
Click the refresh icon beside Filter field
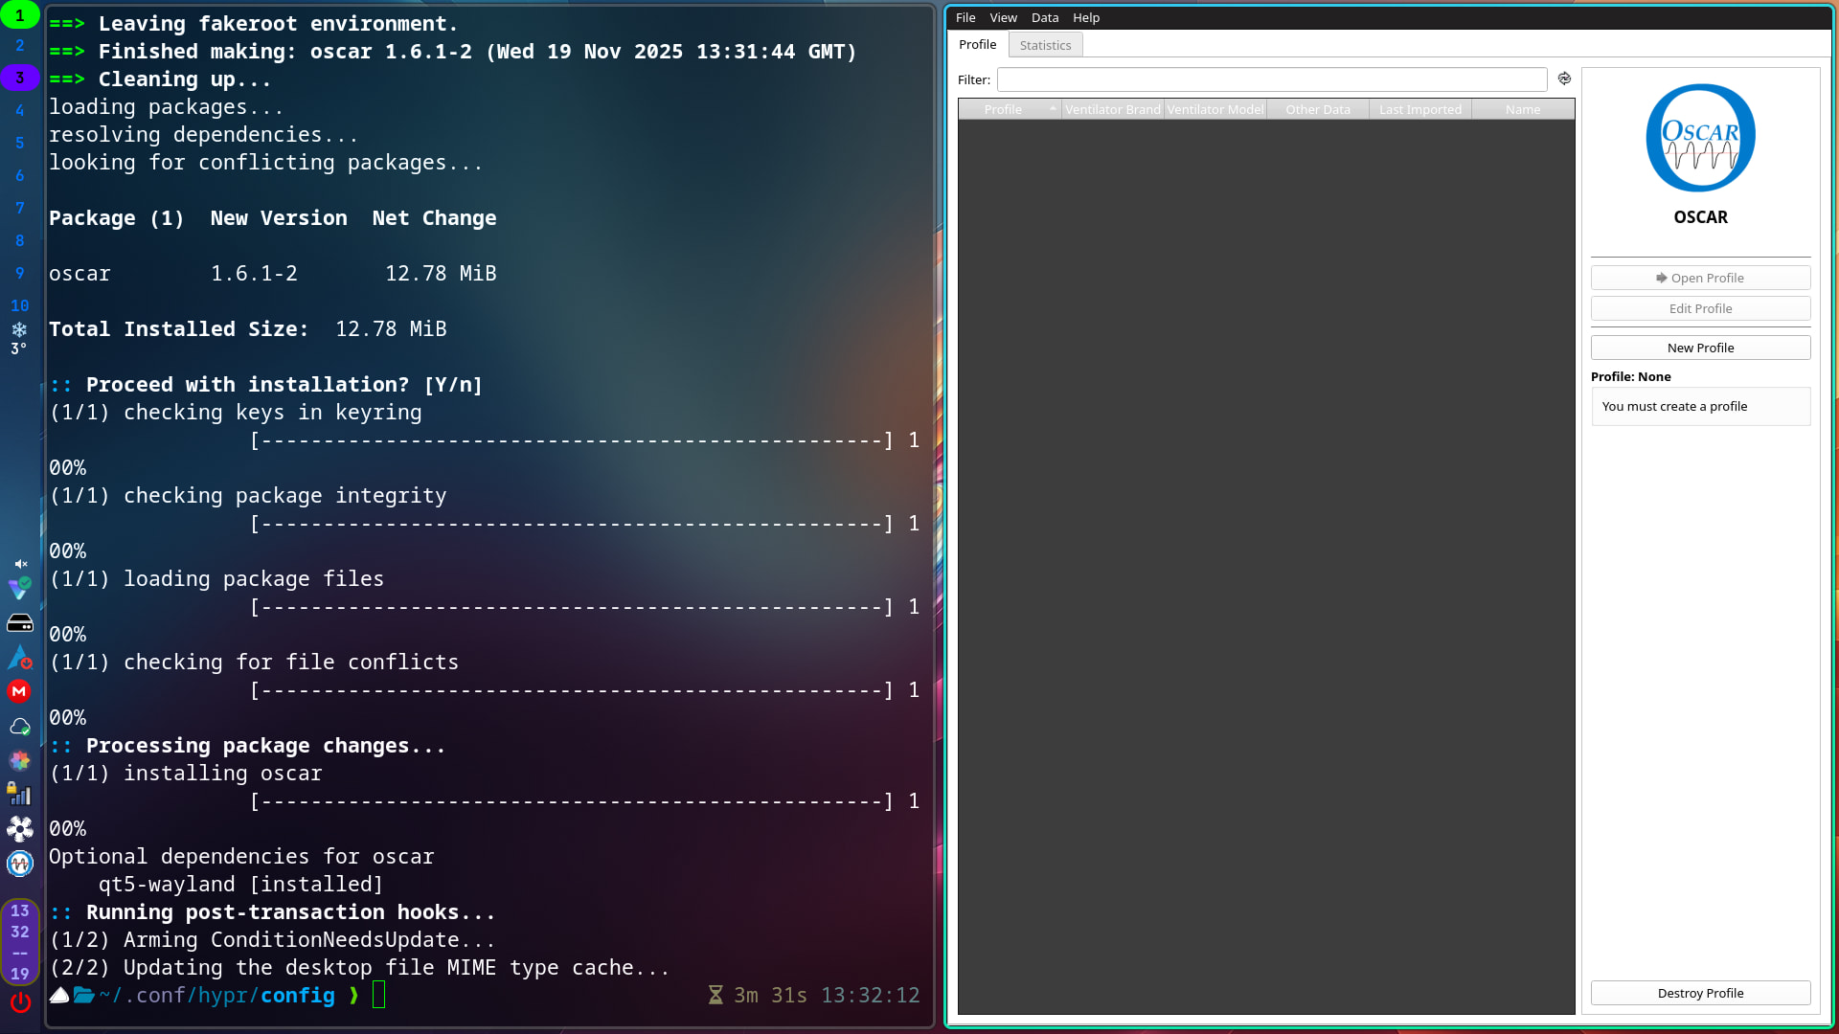pos(1564,79)
